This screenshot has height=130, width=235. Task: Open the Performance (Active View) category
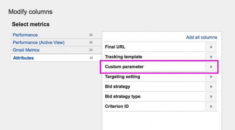[38, 42]
